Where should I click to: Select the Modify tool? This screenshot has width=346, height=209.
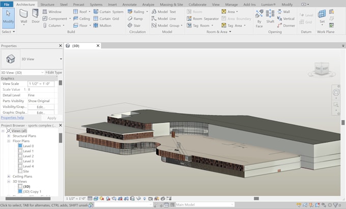(x=8, y=18)
